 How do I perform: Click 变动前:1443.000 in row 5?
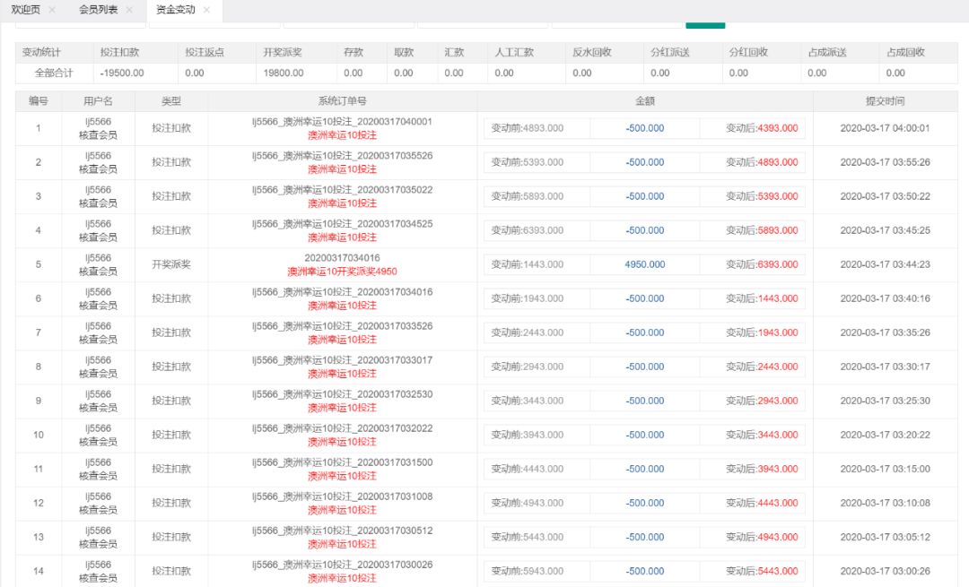tap(528, 264)
